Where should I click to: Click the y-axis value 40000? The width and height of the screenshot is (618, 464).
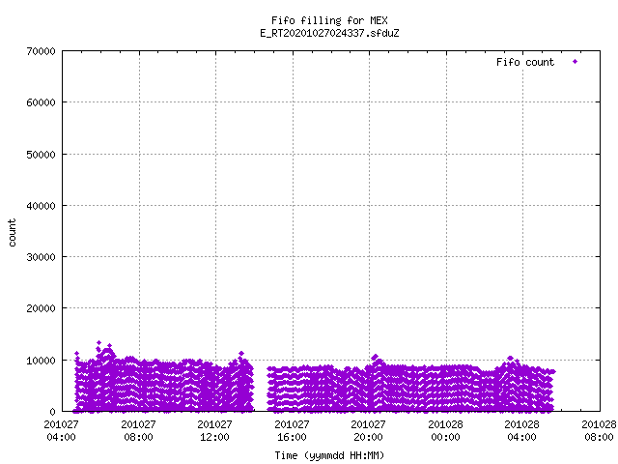pos(41,206)
